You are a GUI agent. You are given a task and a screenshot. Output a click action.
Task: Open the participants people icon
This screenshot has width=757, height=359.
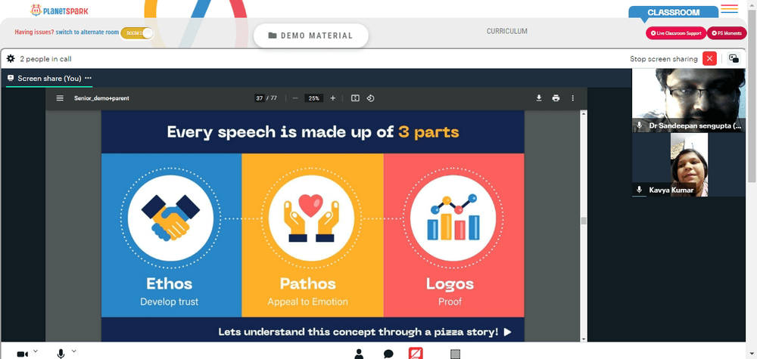click(x=359, y=354)
